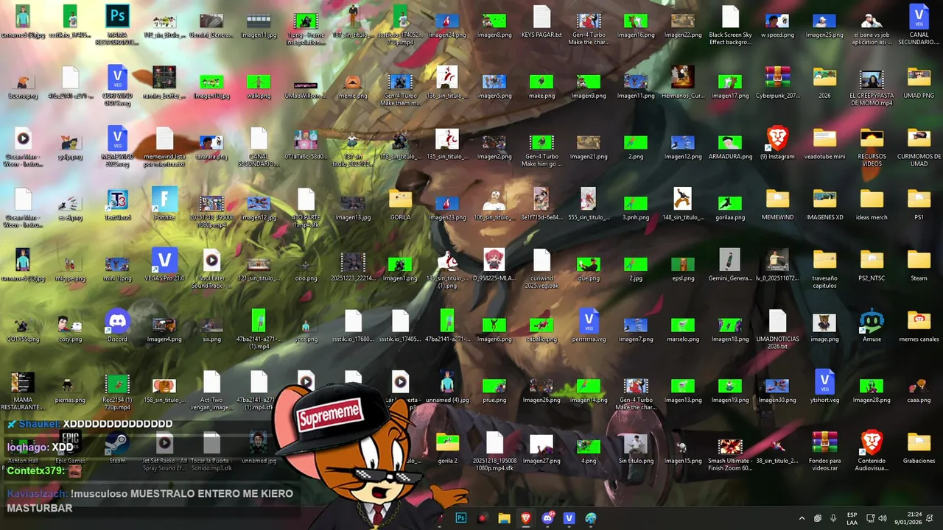Show hidden system tray icons
The width and height of the screenshot is (943, 530).
pyautogui.click(x=802, y=518)
